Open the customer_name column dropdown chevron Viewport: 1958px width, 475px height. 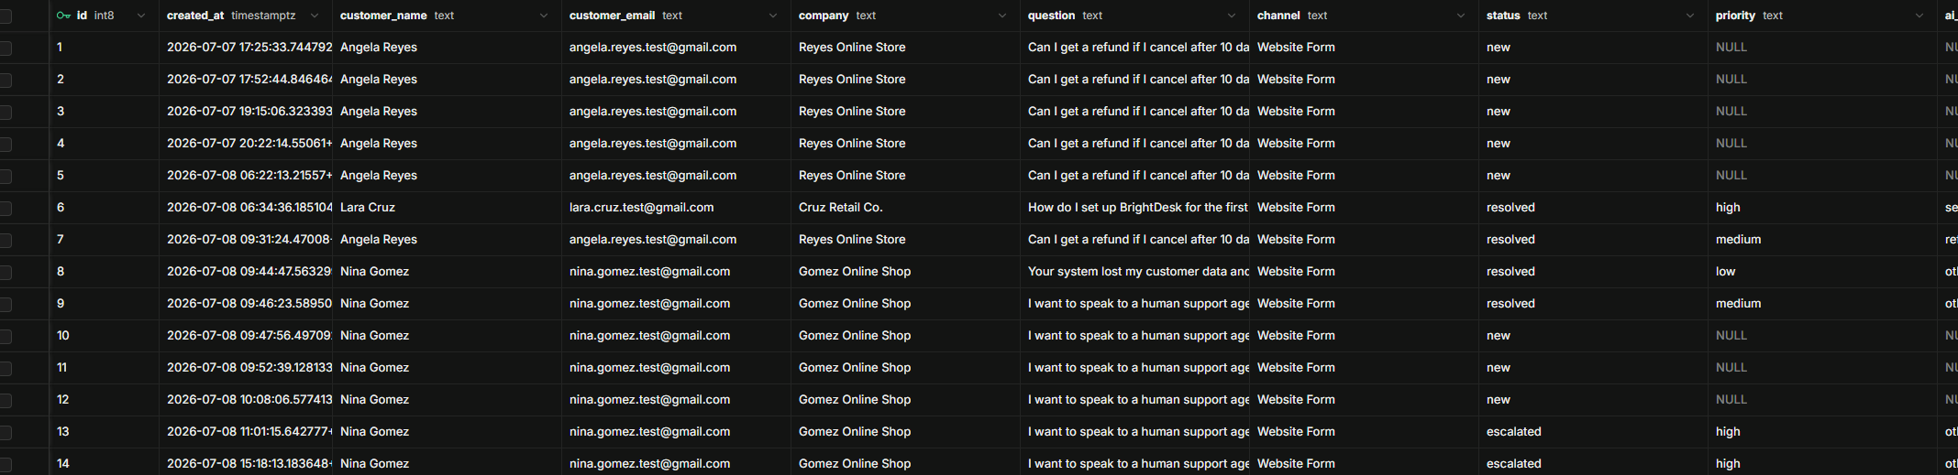click(x=544, y=16)
